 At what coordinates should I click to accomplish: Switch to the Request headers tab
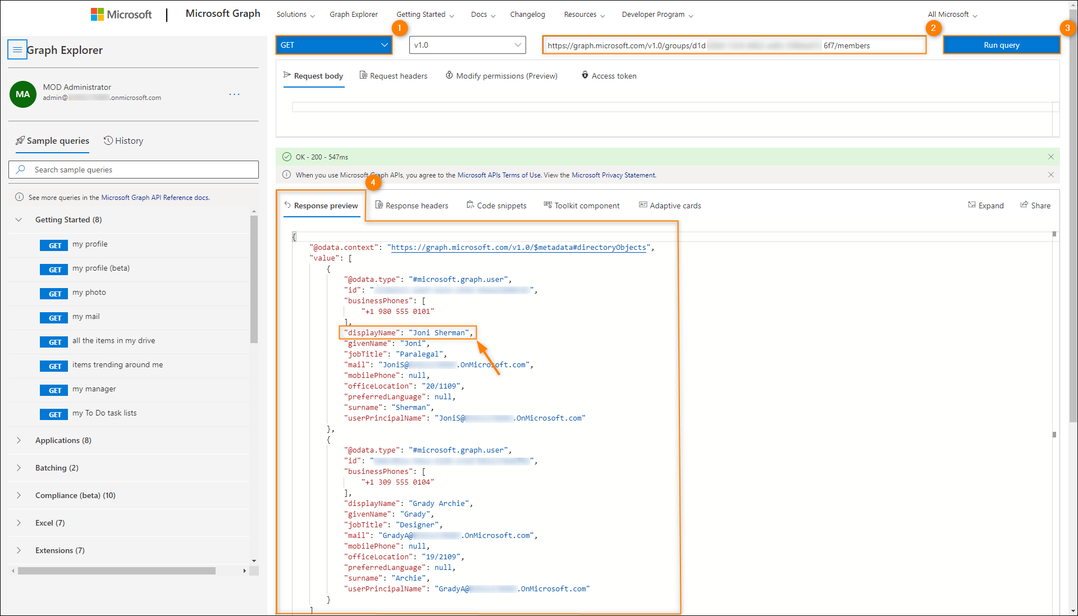394,76
